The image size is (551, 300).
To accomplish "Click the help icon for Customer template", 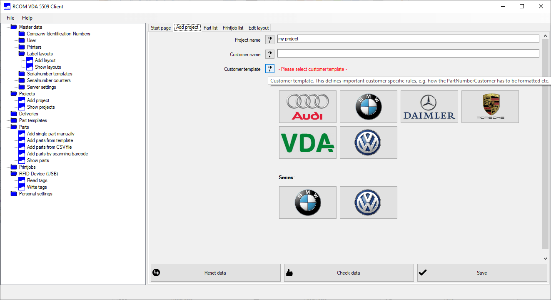I will [x=270, y=69].
